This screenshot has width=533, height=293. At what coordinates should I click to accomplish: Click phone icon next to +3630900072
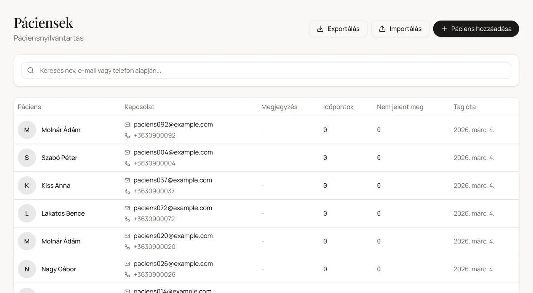127,219
